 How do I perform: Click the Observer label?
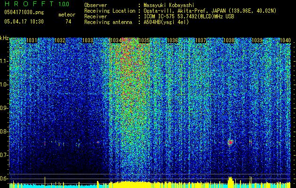96,5
